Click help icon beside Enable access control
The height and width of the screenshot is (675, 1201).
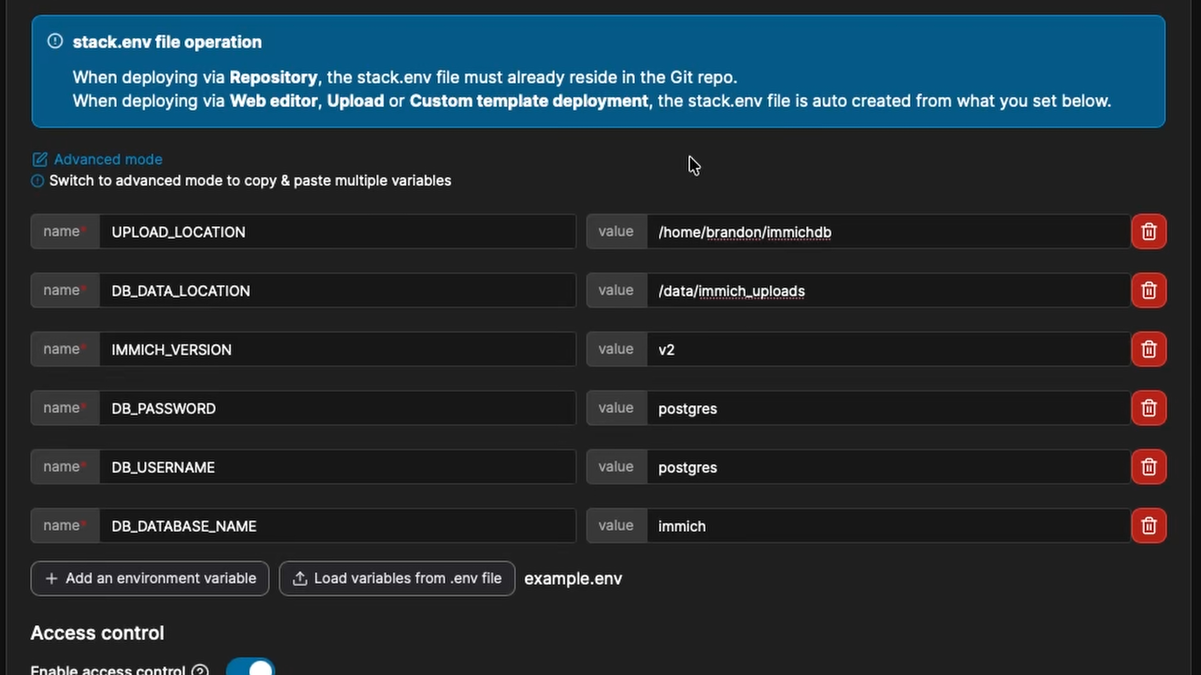(x=200, y=670)
